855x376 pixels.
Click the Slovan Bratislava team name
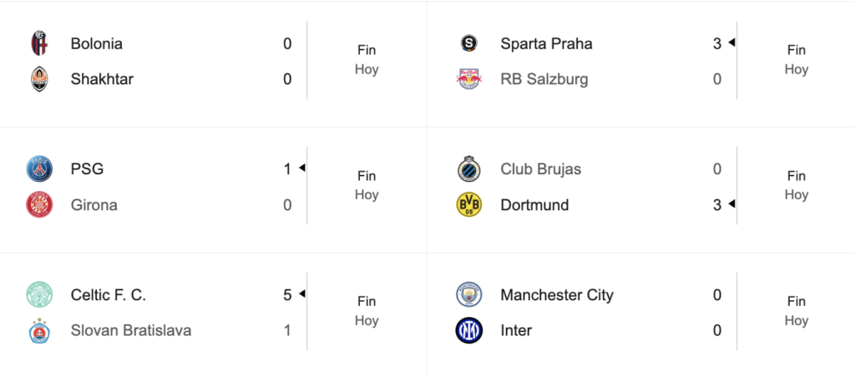click(131, 331)
